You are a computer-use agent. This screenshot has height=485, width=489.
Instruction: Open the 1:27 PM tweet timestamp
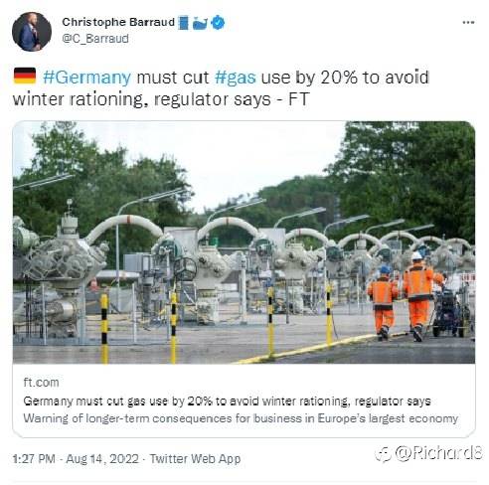pos(34,459)
